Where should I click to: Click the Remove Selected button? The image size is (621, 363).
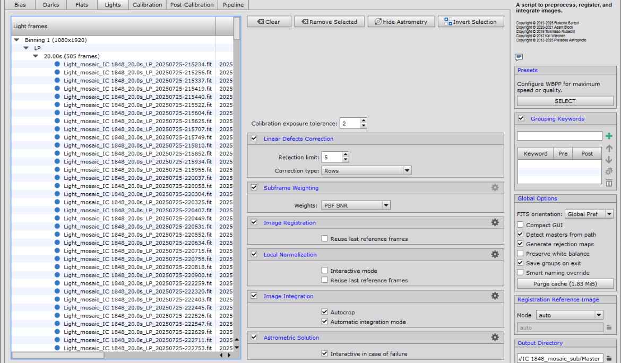click(330, 22)
